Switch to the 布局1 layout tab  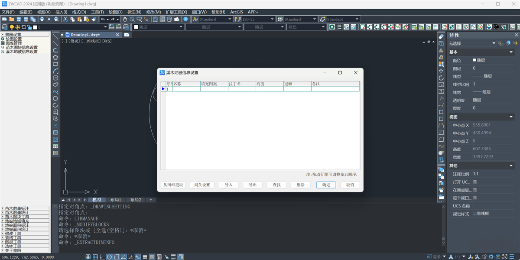[x=115, y=200]
